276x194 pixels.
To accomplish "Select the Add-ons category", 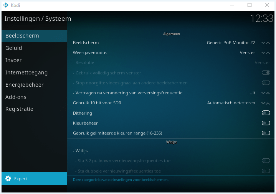I will 34,97.
